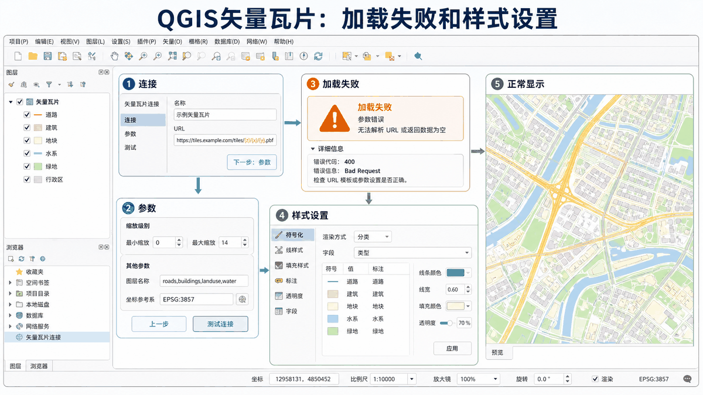The height and width of the screenshot is (395, 703).
Task: Click the messages speech bubble in status bar
Action: [x=687, y=379]
